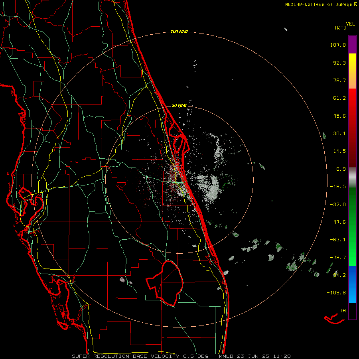Select the 61.2 velocity scale label
Image resolution: width=359 pixels, height=359 pixels.
339,98
